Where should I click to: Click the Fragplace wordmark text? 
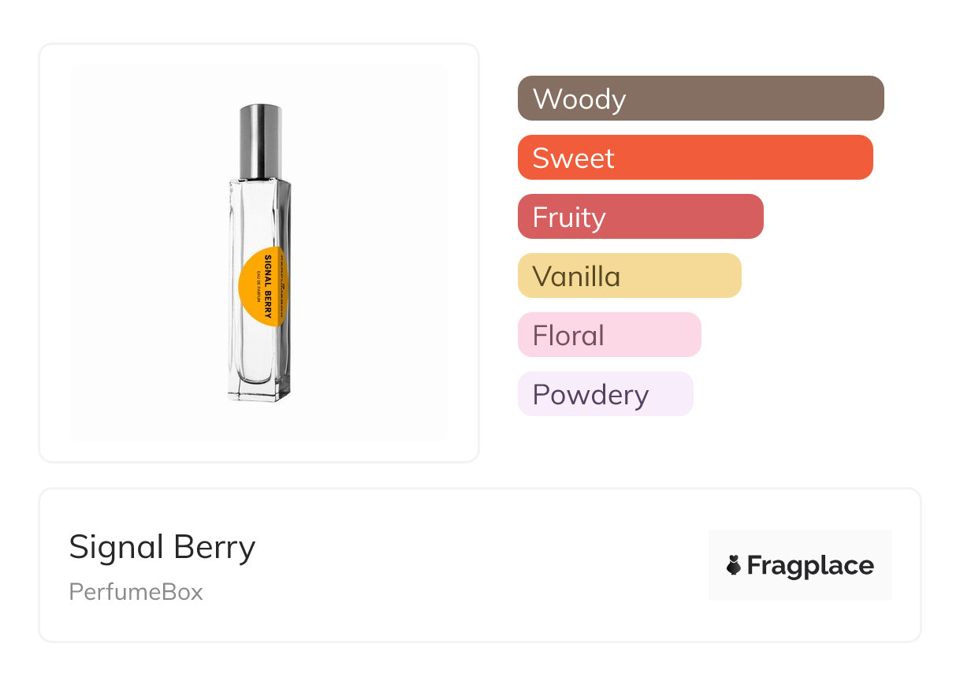(809, 565)
